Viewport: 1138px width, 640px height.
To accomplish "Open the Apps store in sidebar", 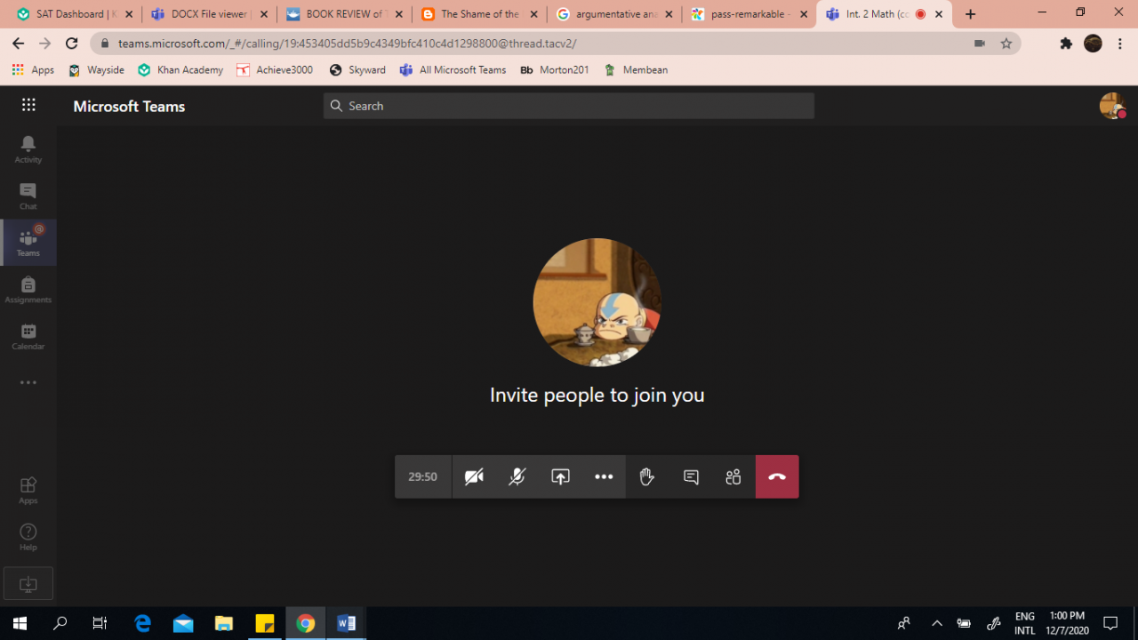I will 28,490.
